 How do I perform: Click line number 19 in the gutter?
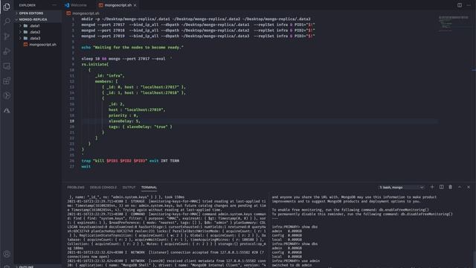[x=72, y=121]
